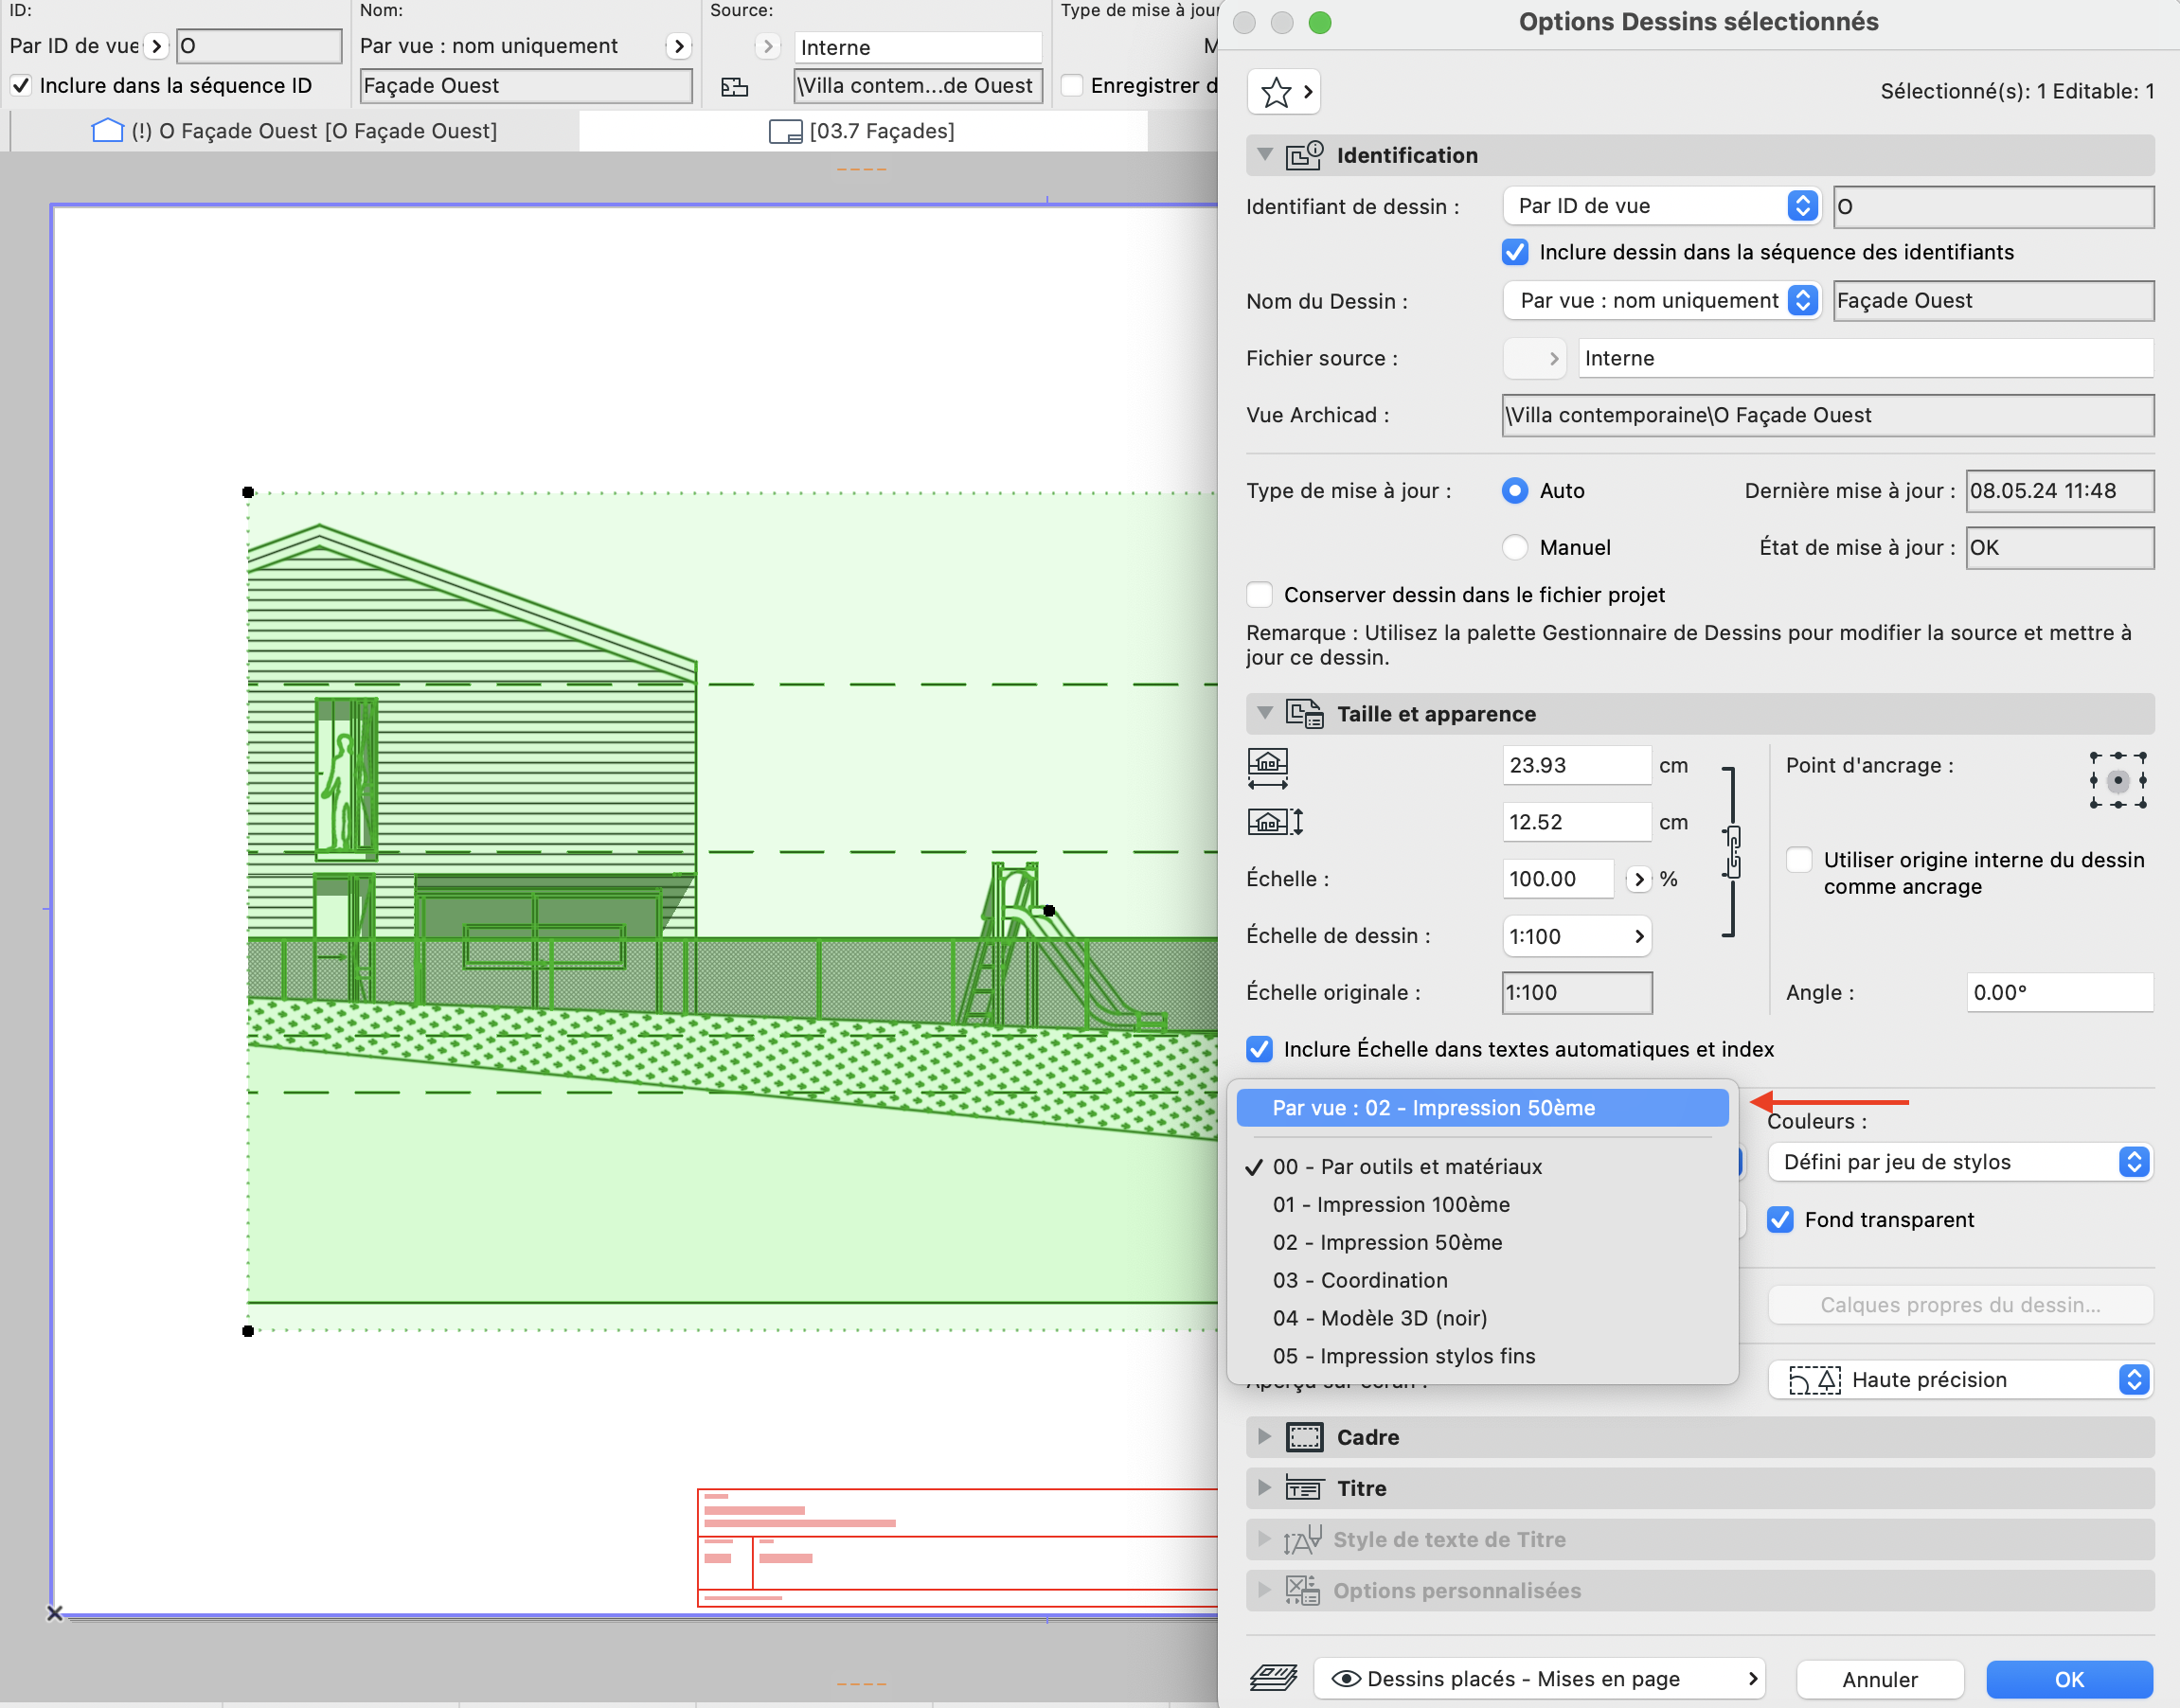Switch to 03.7 Façades layout tab
The width and height of the screenshot is (2180, 1708).
(x=863, y=131)
